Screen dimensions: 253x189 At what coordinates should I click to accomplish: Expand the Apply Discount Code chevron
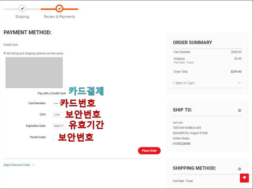(33, 165)
